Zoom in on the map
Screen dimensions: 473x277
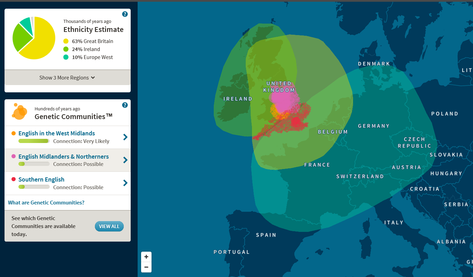(x=146, y=257)
